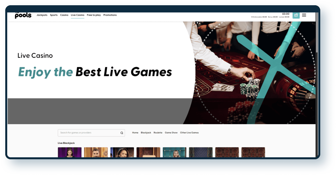Open blackjack thumbnail with bearded male dealer

tap(96, 152)
